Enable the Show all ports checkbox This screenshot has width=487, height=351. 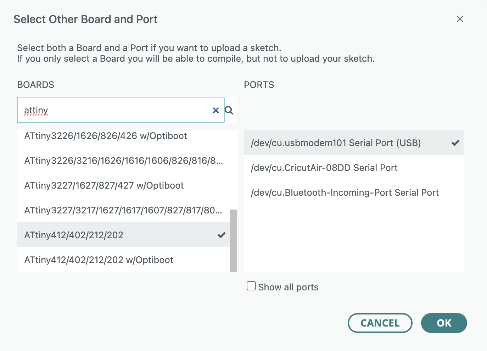point(251,286)
